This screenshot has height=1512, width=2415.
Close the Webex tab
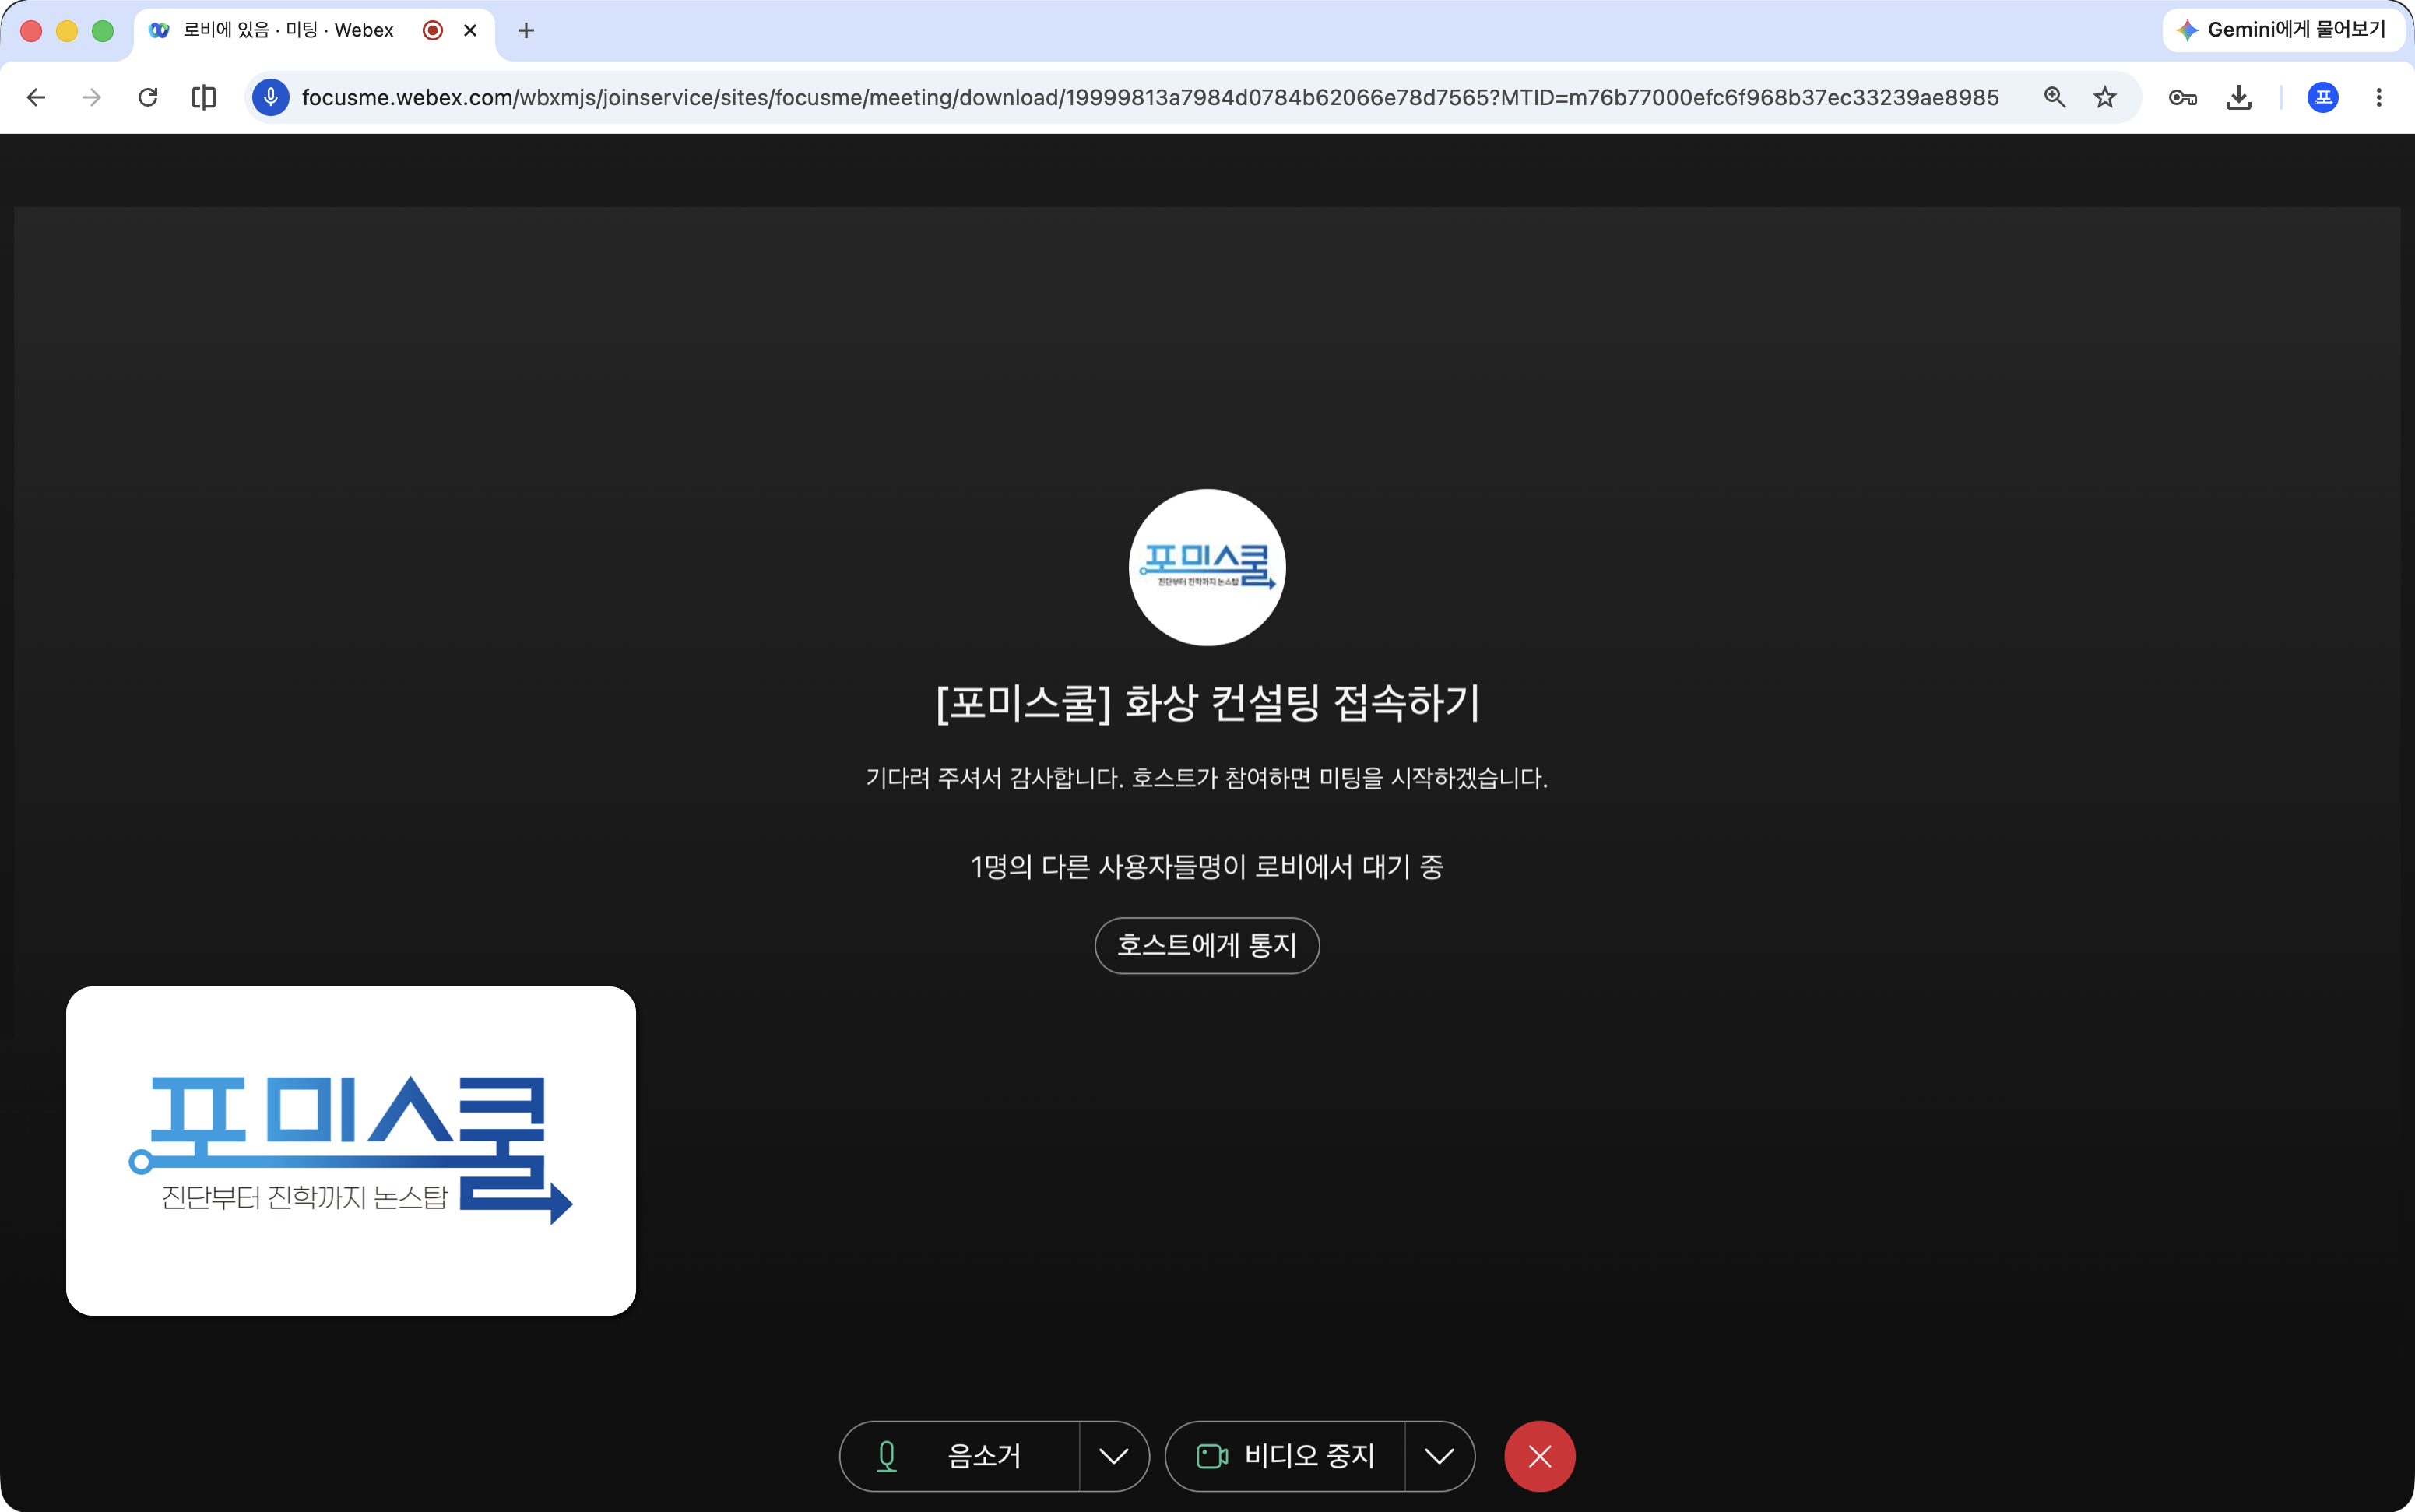tap(470, 30)
